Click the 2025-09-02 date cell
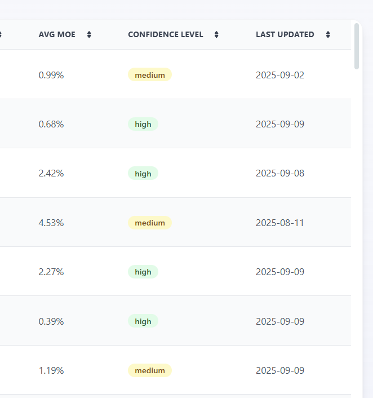The width and height of the screenshot is (373, 398). point(280,75)
